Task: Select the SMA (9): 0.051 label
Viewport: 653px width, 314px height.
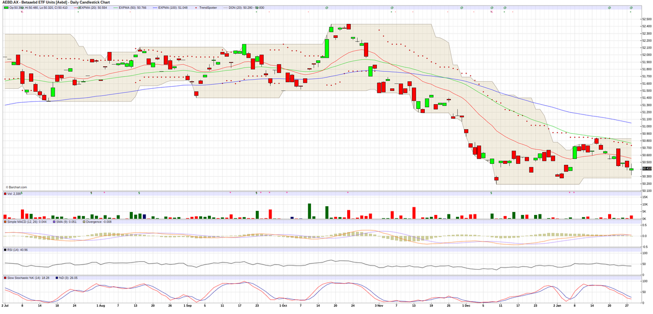Action: click(x=66, y=222)
